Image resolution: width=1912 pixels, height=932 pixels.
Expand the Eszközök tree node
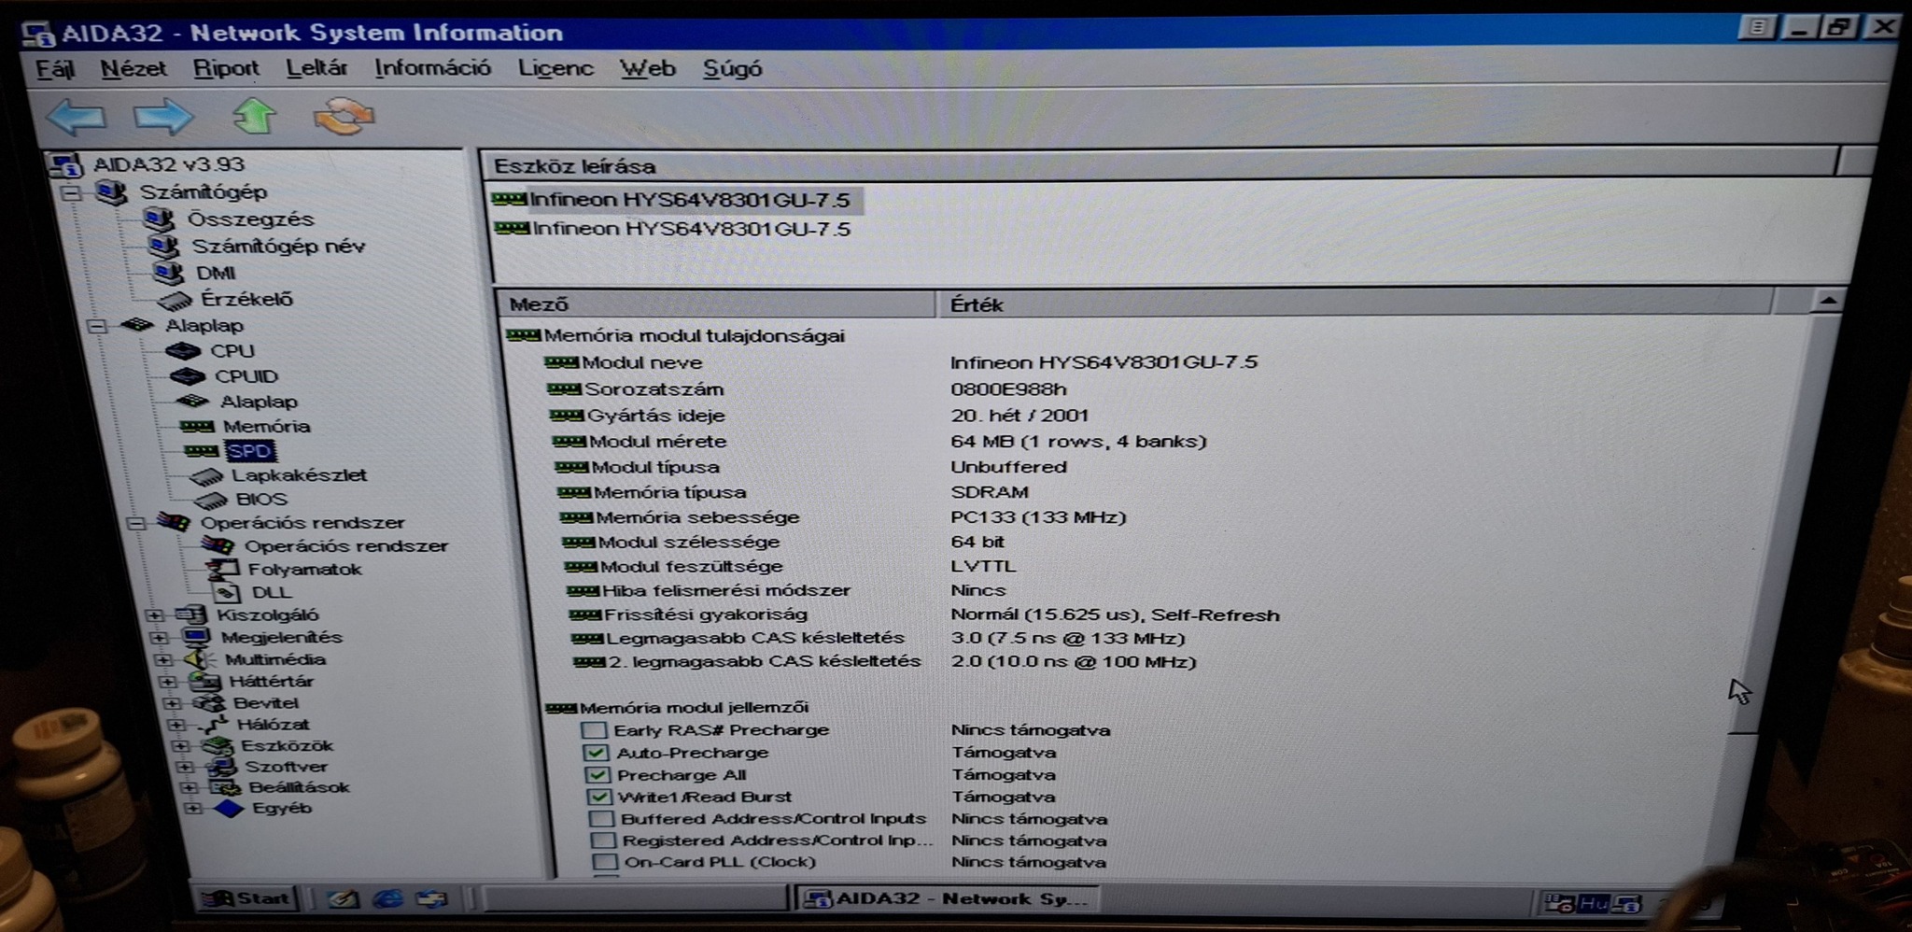coord(181,746)
